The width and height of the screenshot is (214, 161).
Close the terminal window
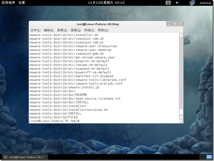[x=180, y=24]
